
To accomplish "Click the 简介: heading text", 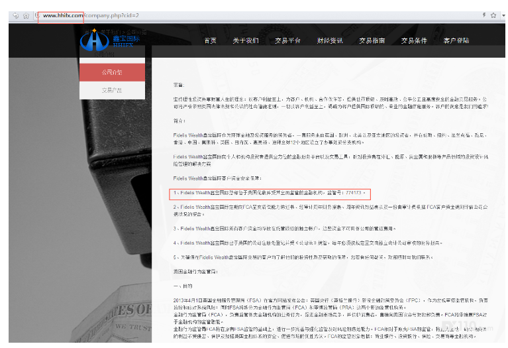I will (179, 121).
